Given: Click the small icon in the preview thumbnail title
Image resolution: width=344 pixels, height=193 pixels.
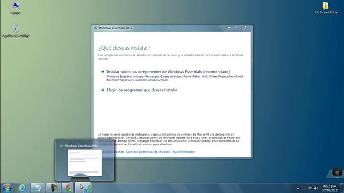Looking at the screenshot, I should point(62,146).
